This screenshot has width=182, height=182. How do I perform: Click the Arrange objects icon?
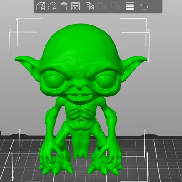coord(76,6)
